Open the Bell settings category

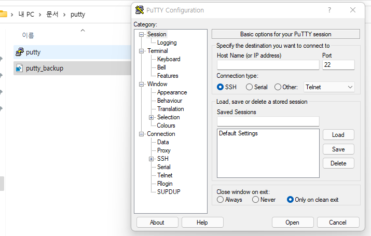coord(161,67)
